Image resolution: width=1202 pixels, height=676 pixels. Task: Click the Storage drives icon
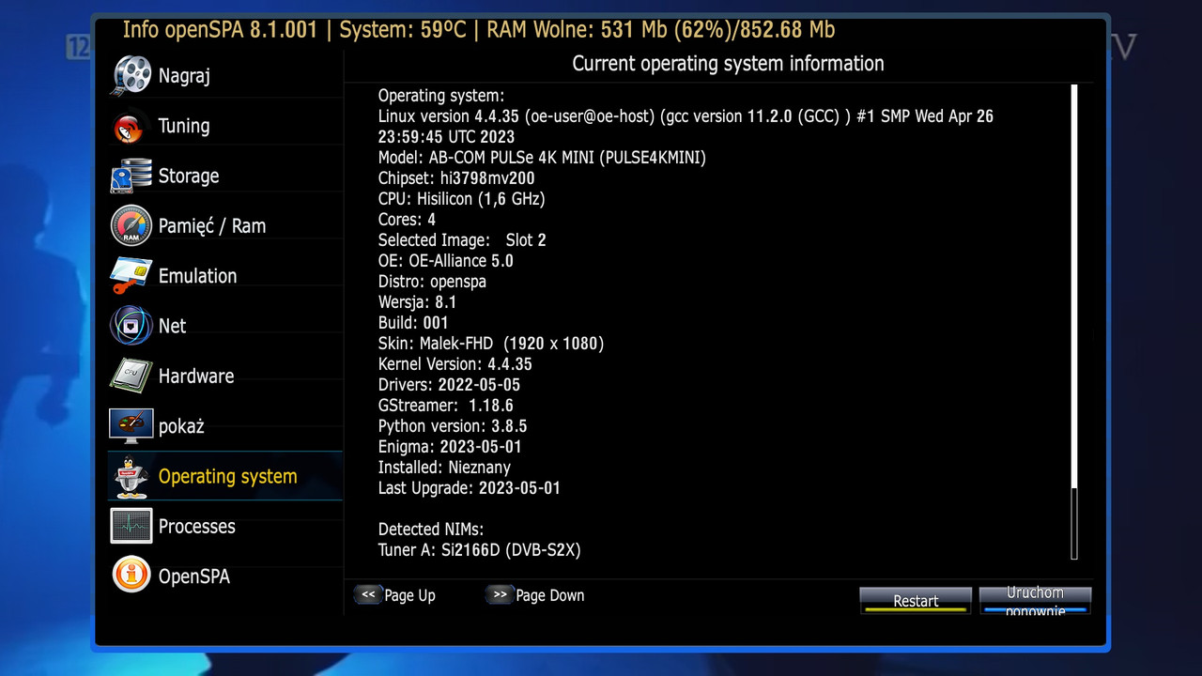pos(131,176)
